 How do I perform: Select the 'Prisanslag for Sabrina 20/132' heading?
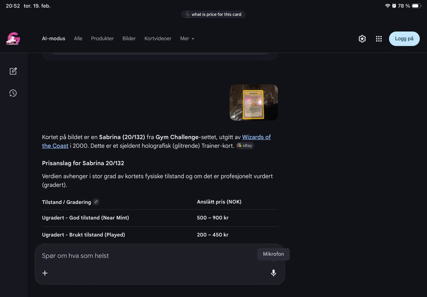pos(83,163)
